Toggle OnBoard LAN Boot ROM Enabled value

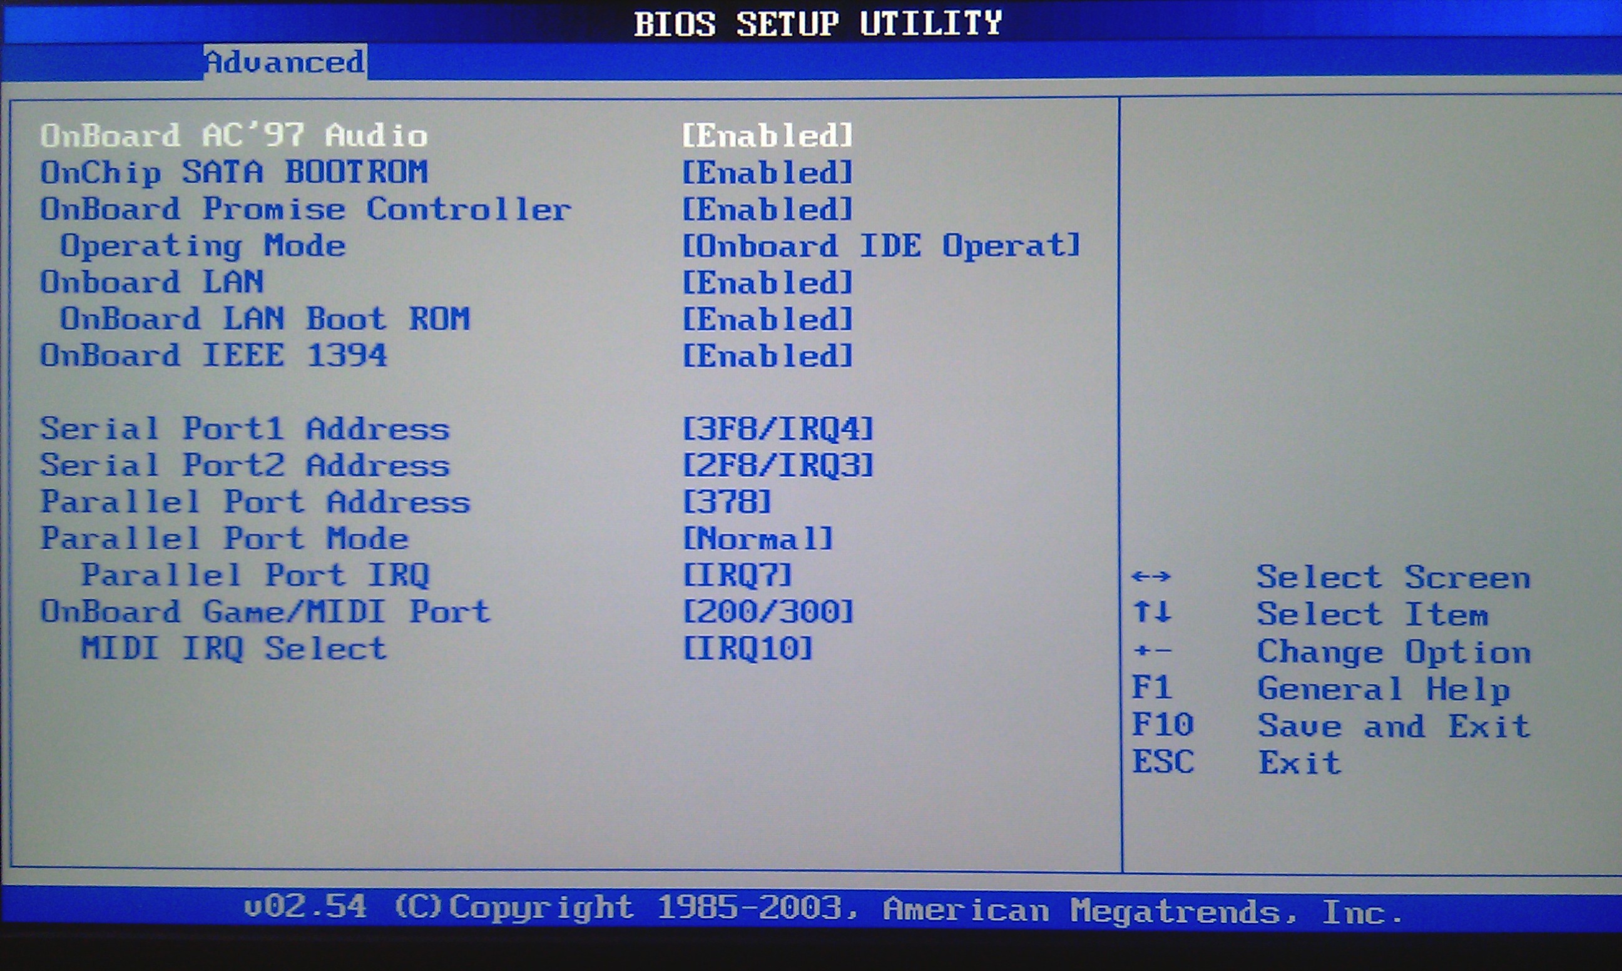tap(767, 320)
